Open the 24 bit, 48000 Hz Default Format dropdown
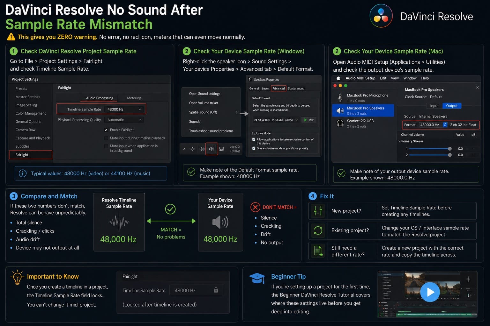The width and height of the screenshot is (490, 326). (276, 120)
